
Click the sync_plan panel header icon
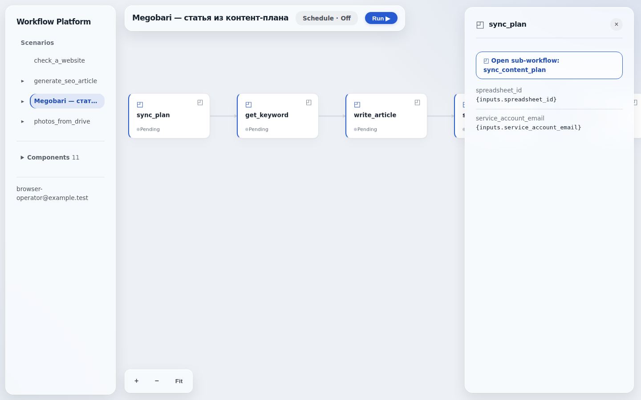coord(480,25)
